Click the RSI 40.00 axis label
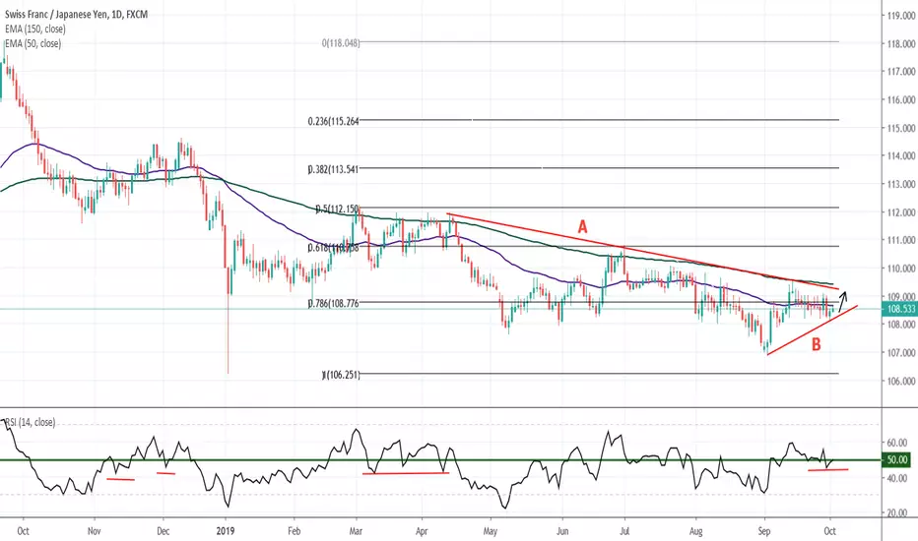This screenshot has width=918, height=541. click(x=897, y=478)
